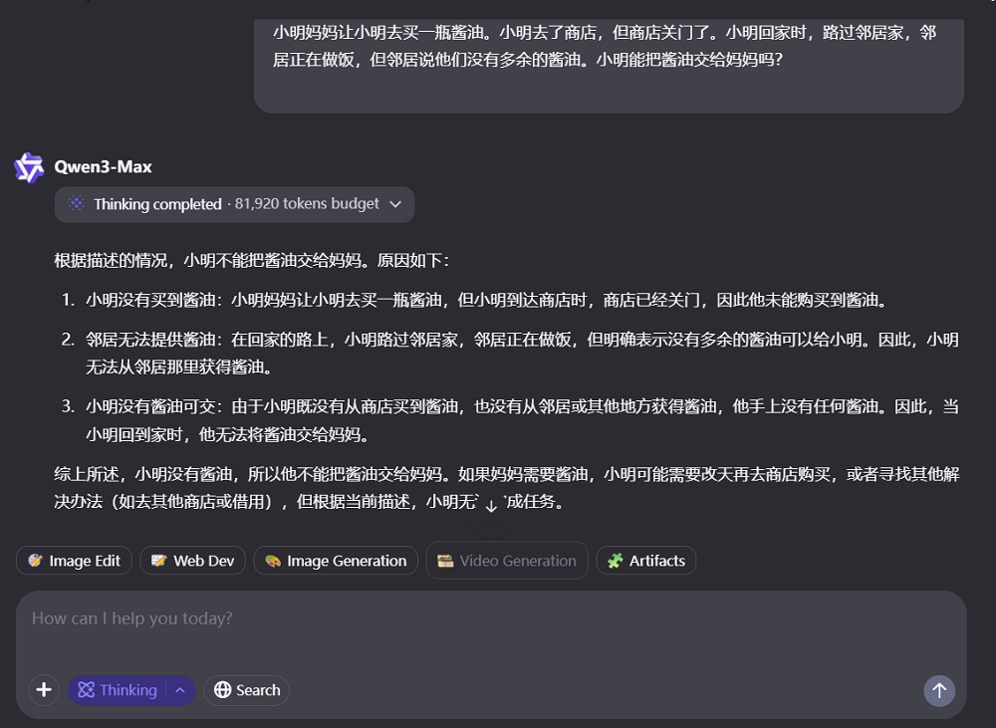Click the sparkle icon on Thinking completed bar
The image size is (996, 728).
76,204
